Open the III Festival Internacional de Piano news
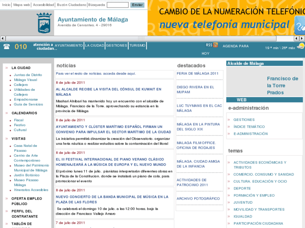 click(x=111, y=162)
